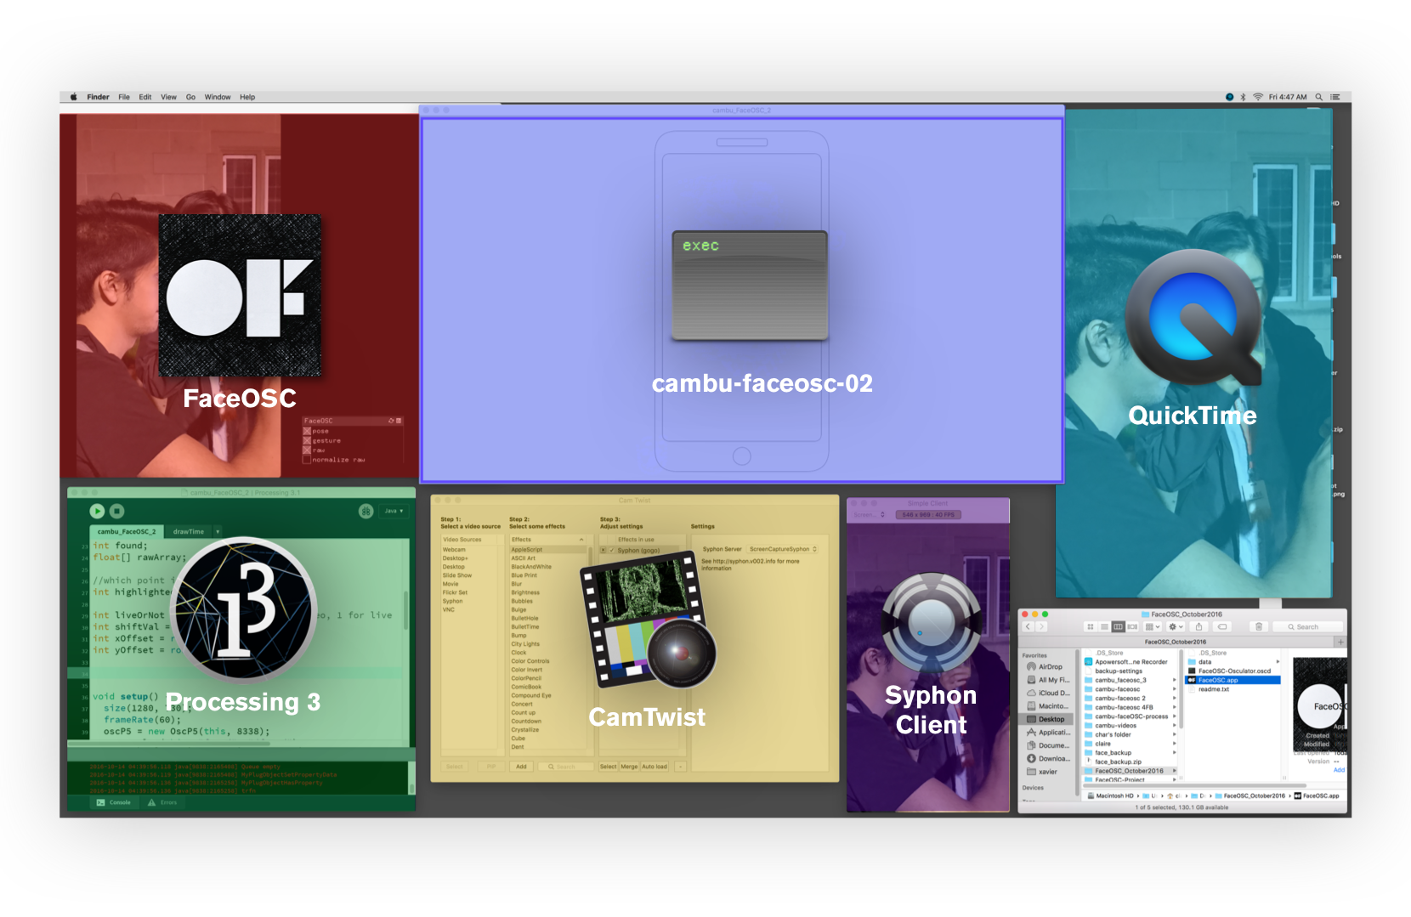
Task: Click the CamTwist effects Search field
Action: click(564, 767)
